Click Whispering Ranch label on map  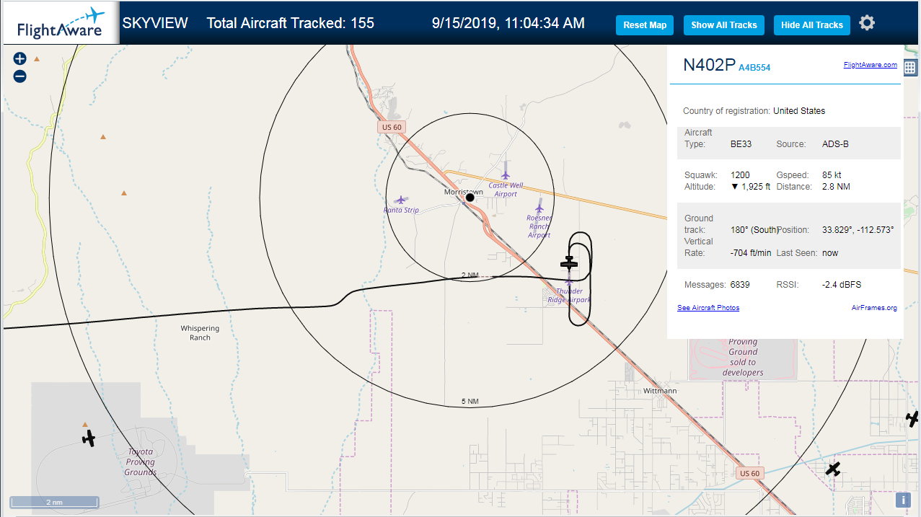200,333
